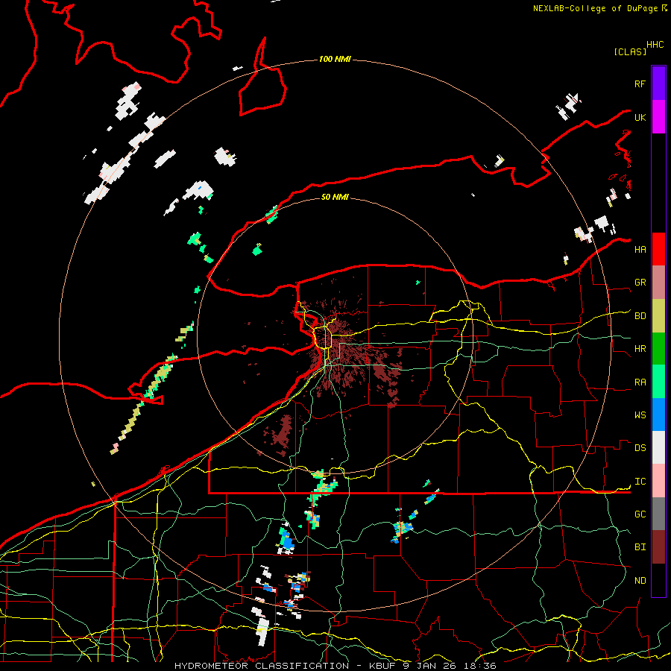
Task: Click the BI brown legend swatch
Action: (x=658, y=547)
